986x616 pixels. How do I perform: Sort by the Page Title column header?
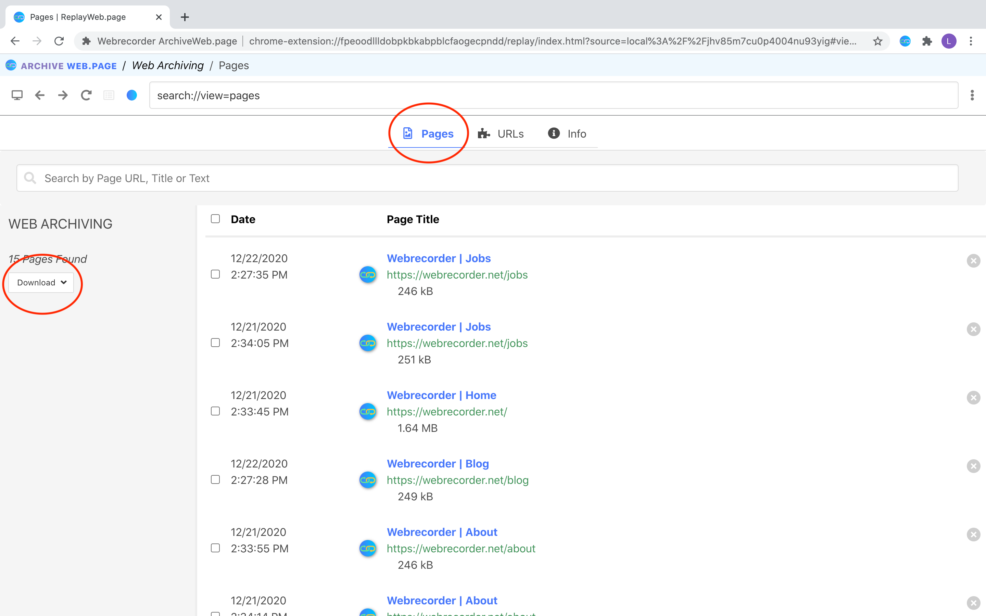413,219
